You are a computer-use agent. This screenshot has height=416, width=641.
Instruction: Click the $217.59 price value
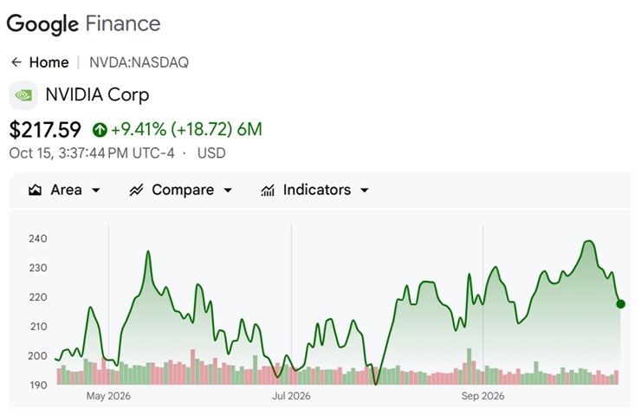click(x=45, y=130)
